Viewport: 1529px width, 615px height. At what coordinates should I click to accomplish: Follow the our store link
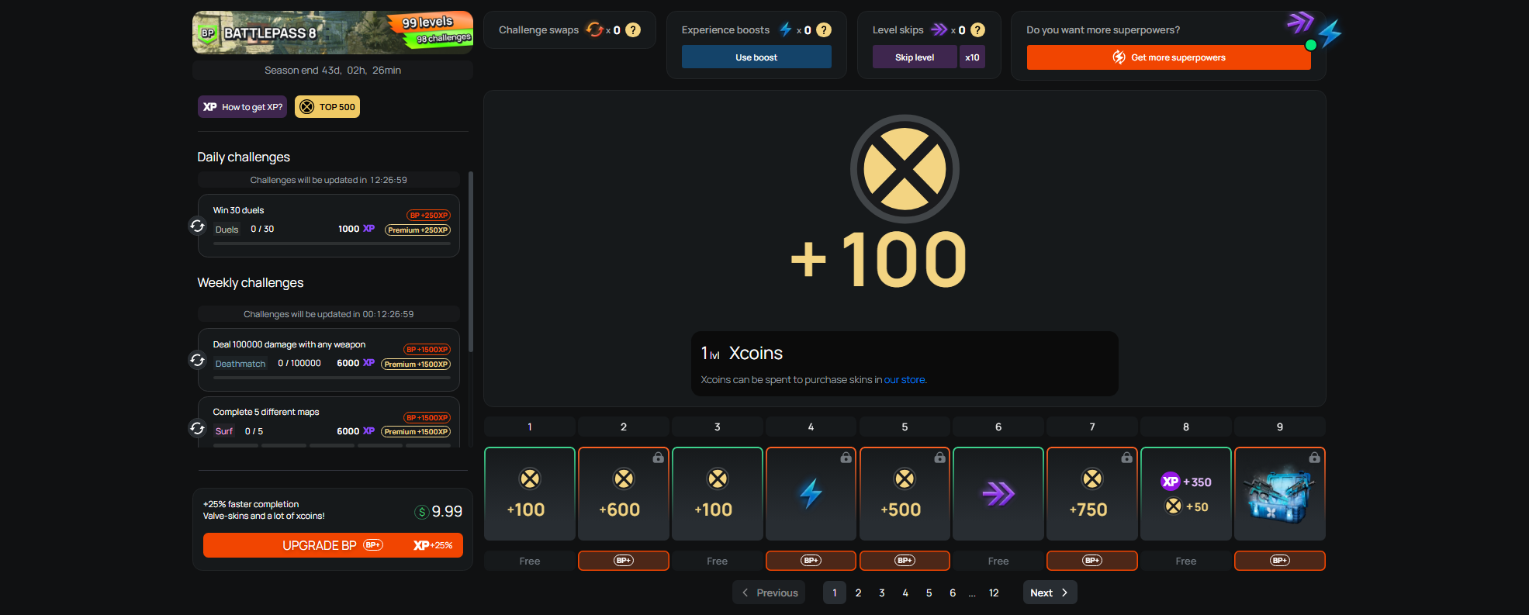point(905,380)
